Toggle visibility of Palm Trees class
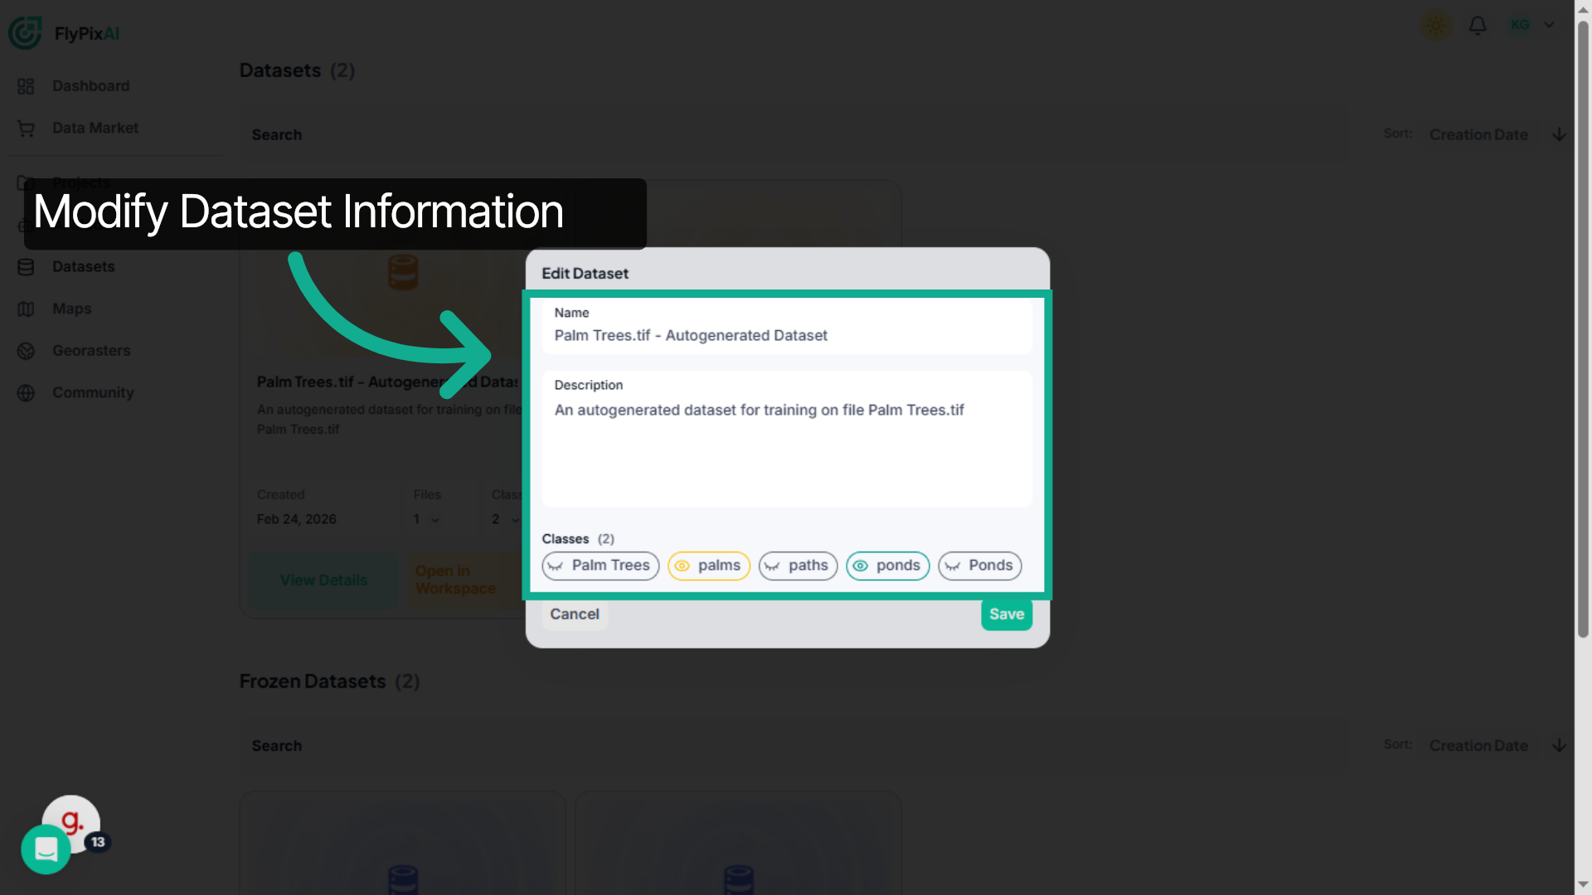The image size is (1592, 895). 600,566
